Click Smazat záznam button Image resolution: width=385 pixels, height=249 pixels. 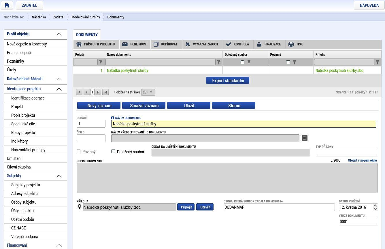click(x=144, y=106)
